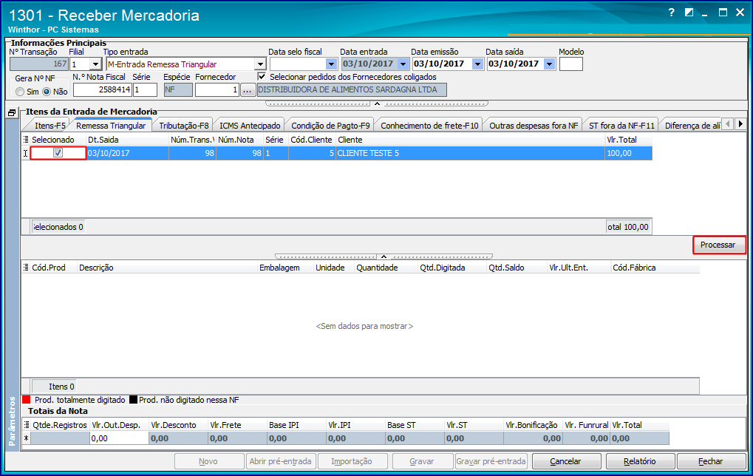
Task: Sort by Cliente column header
Action: [x=471, y=140]
